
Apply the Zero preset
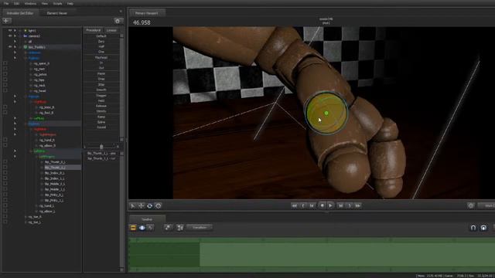click(x=101, y=41)
